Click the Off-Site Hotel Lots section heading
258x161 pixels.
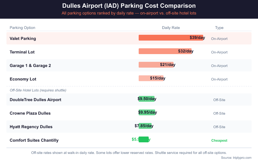click(38, 90)
